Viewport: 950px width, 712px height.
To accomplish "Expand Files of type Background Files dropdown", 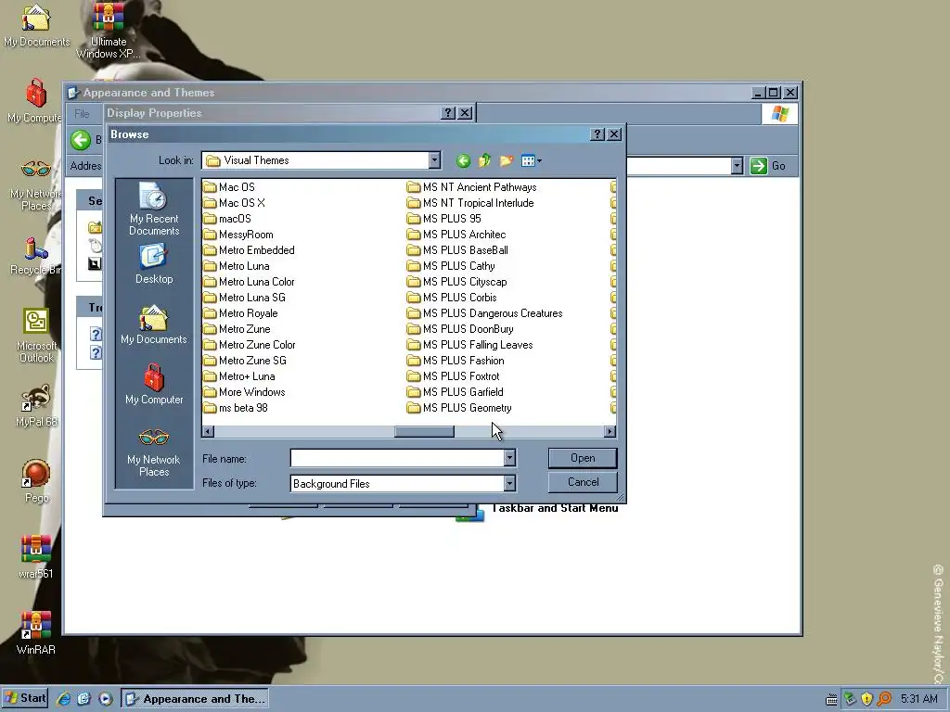I will pyautogui.click(x=509, y=482).
